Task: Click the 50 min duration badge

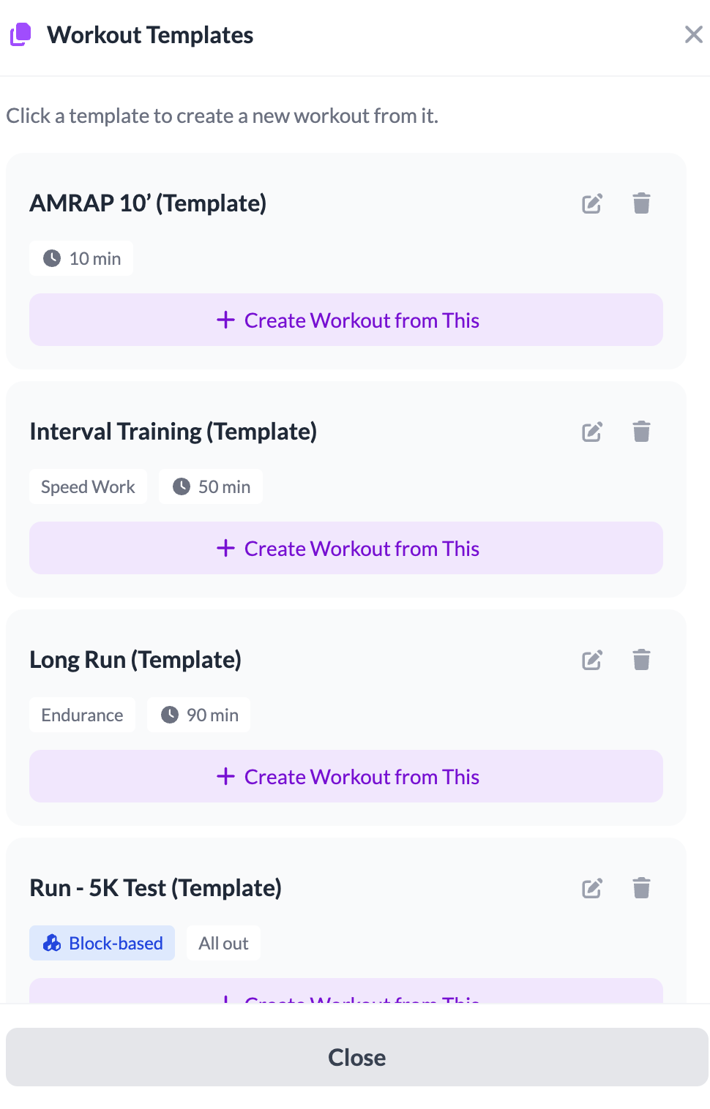Action: click(211, 486)
